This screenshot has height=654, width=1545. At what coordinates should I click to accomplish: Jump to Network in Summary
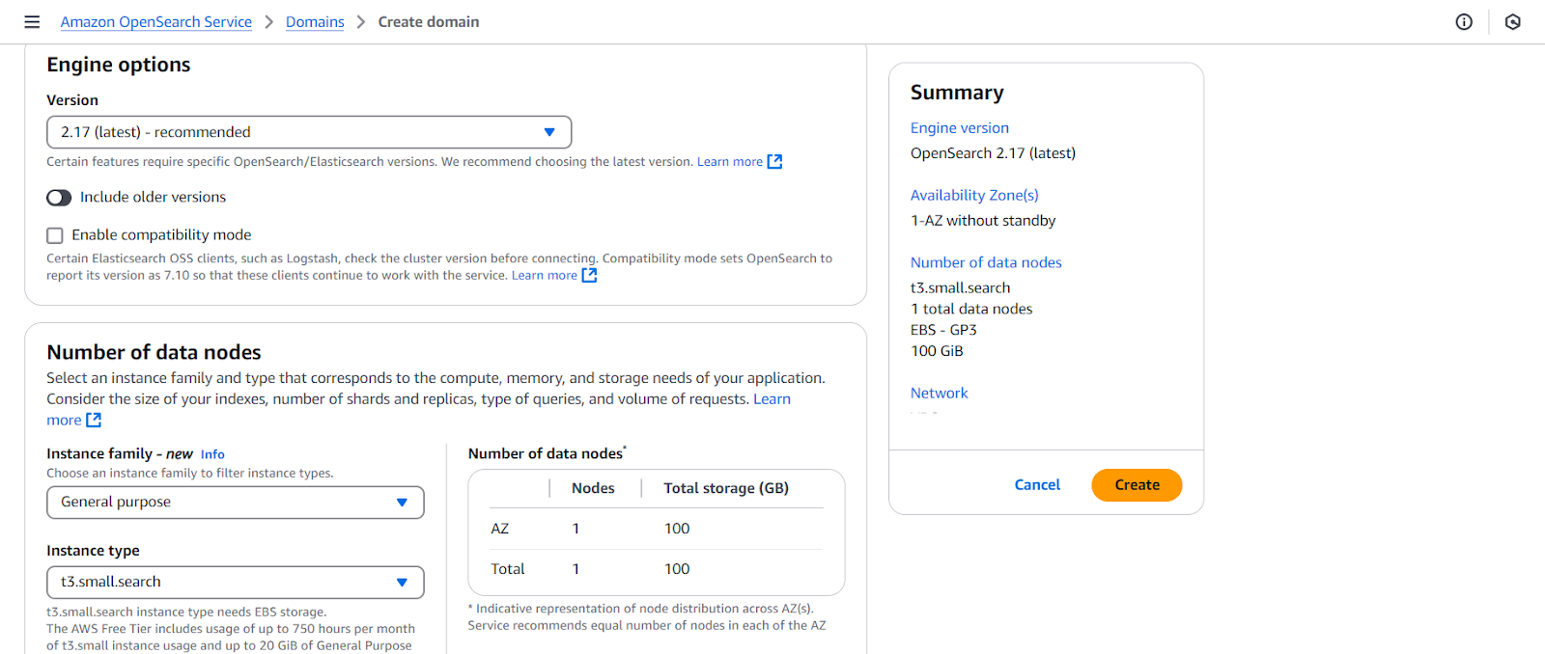pyautogui.click(x=939, y=394)
